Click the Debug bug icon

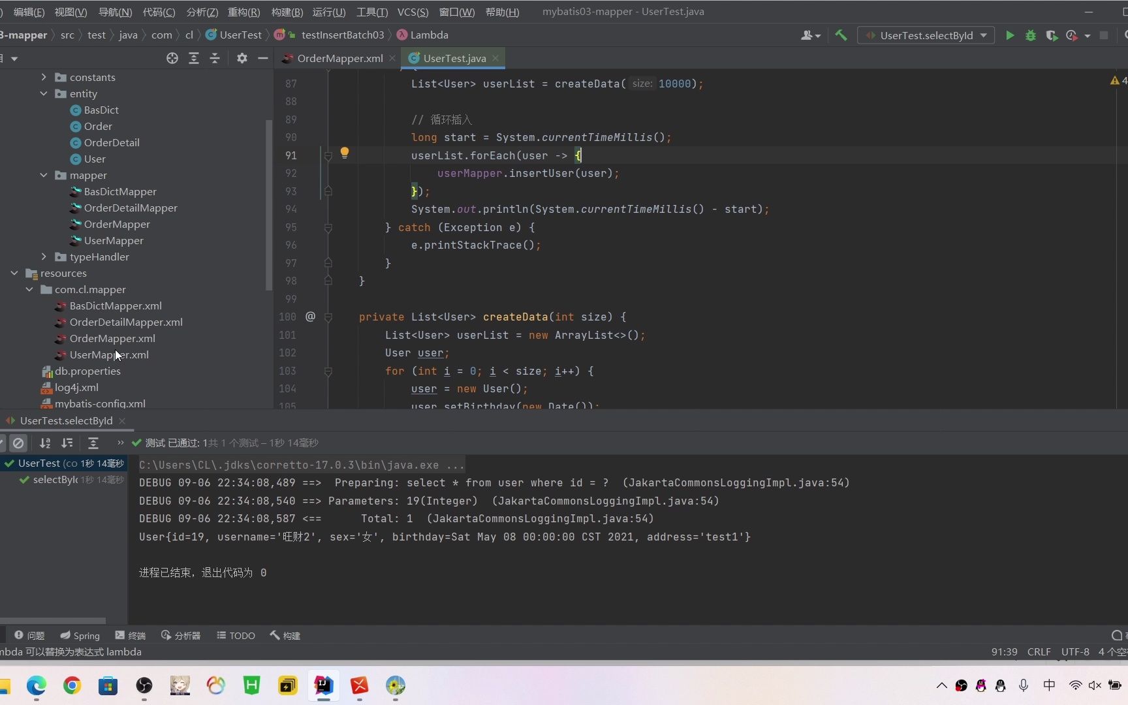pos(1031,35)
